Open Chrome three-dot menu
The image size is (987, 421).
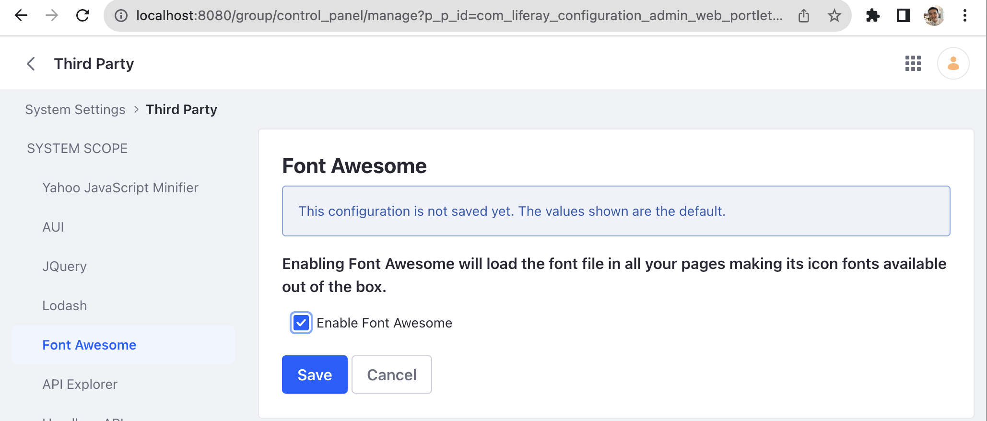coord(965,16)
